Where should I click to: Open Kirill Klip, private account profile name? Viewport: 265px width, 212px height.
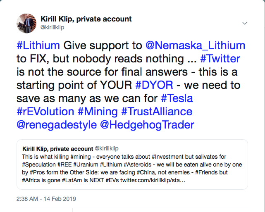pos(86,19)
